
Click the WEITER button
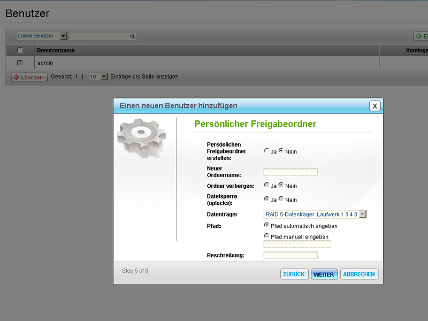324,274
